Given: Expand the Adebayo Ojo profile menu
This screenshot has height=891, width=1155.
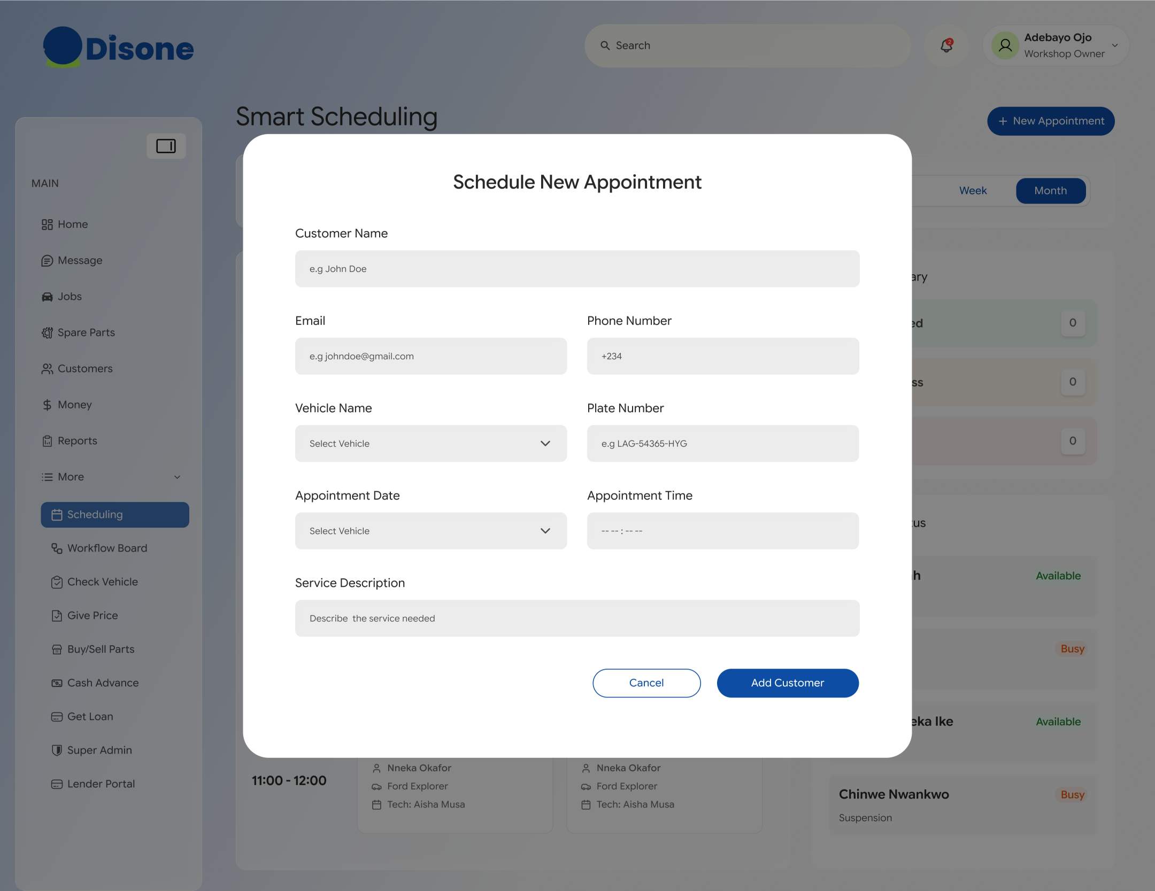Looking at the screenshot, I should [1115, 45].
